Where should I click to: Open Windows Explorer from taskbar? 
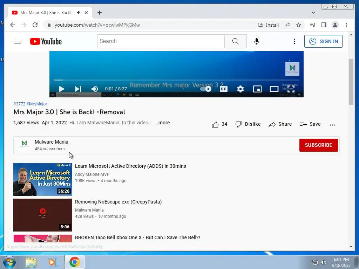(31, 262)
